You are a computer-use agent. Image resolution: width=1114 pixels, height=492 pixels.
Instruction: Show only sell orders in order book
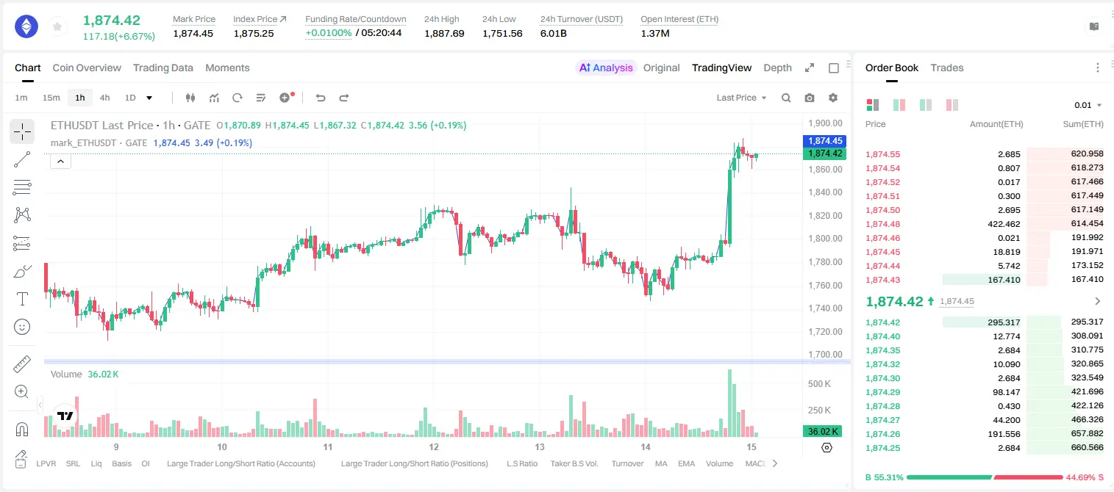951,105
